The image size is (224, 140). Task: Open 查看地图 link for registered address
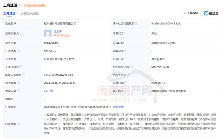coord(119,107)
